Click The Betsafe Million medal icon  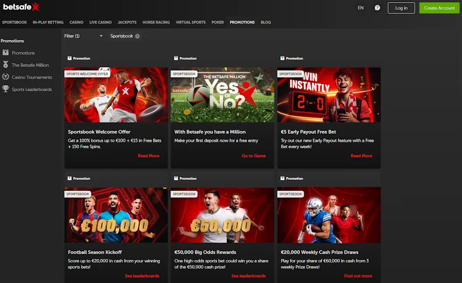(x=6, y=65)
